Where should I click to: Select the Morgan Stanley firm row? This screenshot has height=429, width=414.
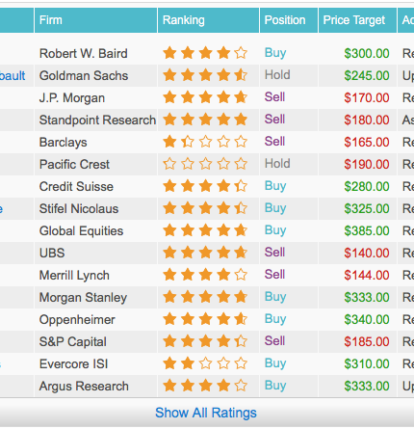tap(207, 297)
